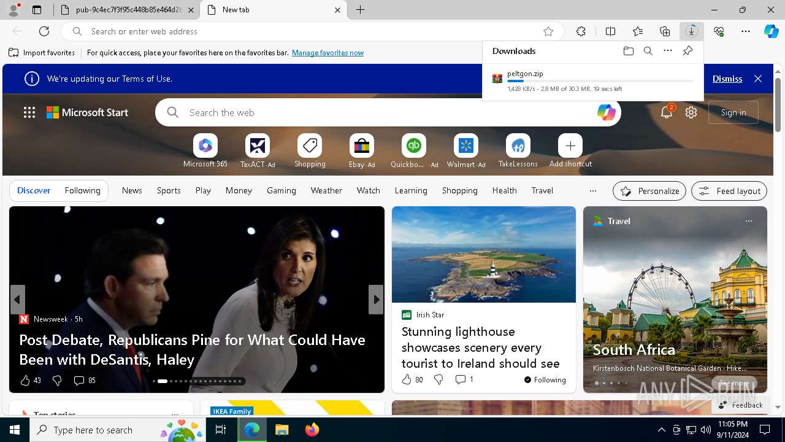
Task: Click Add shortcut plus tile
Action: tap(570, 151)
